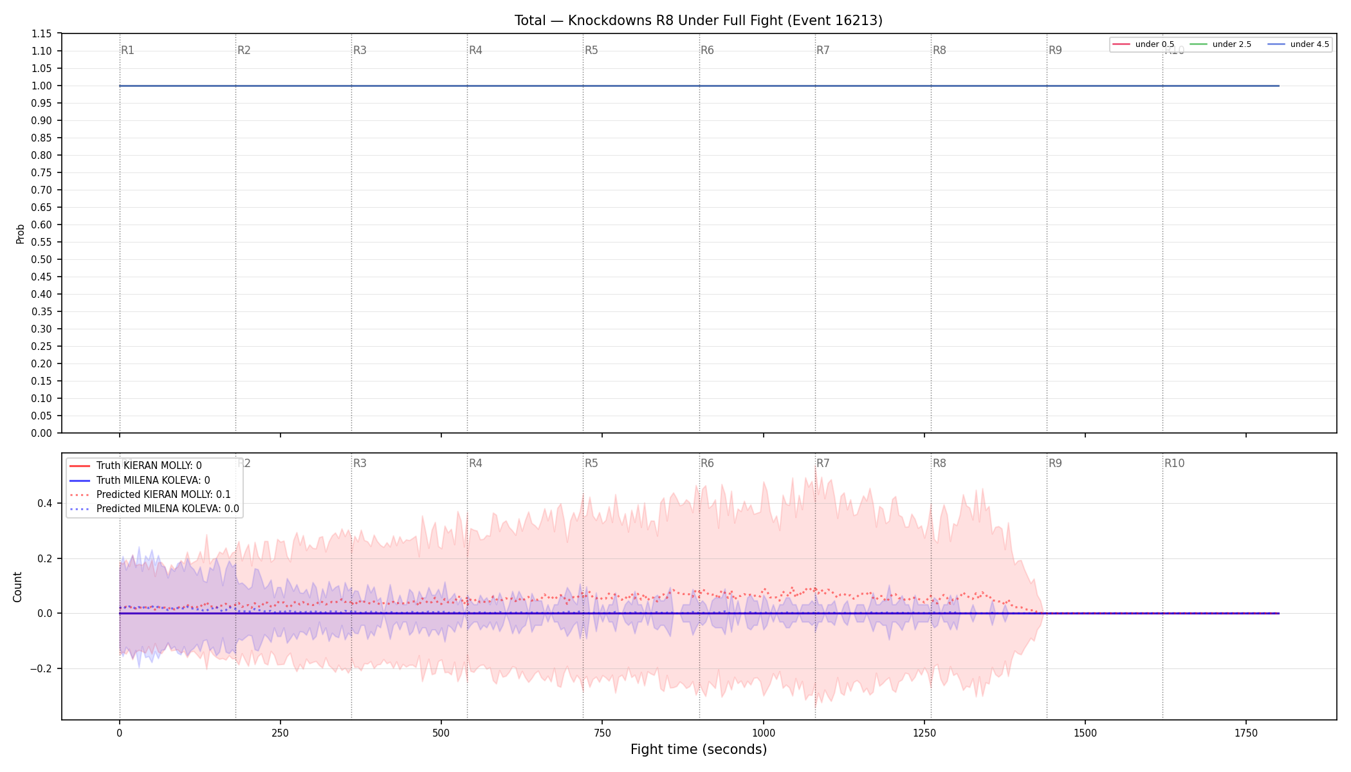Click the R7 round label in the Count chart
This screenshot has height=772, width=1351.
(823, 463)
